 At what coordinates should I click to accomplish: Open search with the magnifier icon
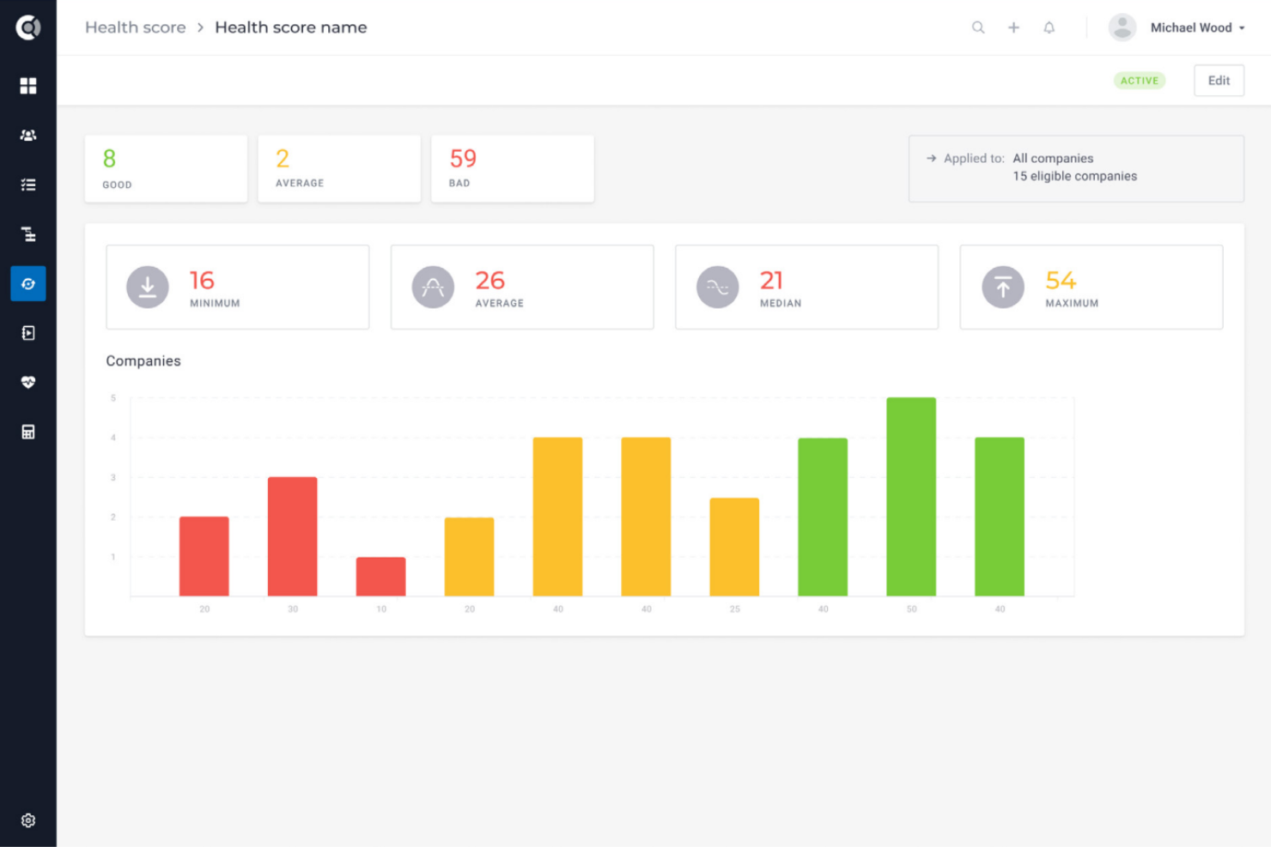point(978,27)
